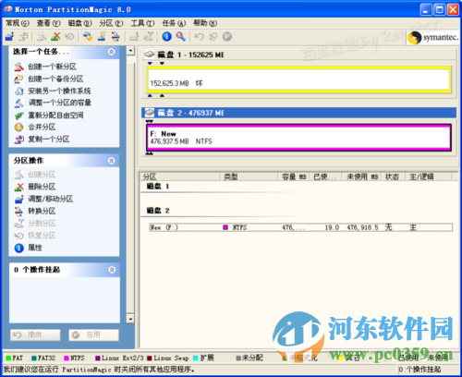Click the undelete partition toolbar icon

(x=69, y=36)
